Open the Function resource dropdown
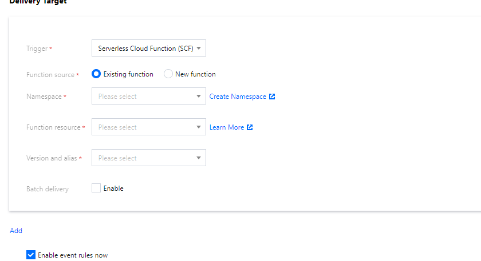 coord(148,127)
